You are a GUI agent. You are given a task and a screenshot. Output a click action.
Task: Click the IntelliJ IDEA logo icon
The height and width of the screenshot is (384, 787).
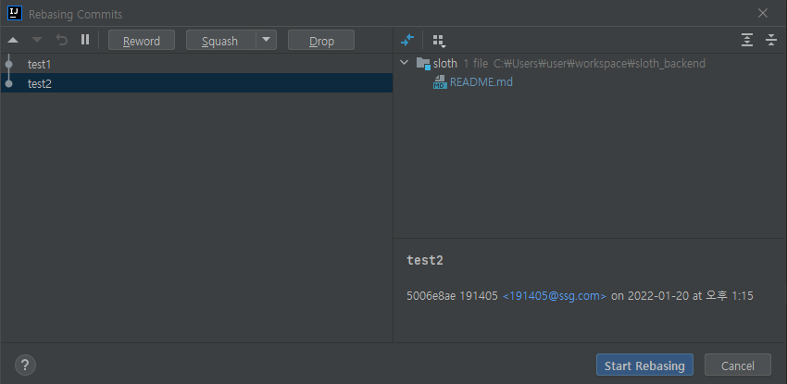click(15, 14)
